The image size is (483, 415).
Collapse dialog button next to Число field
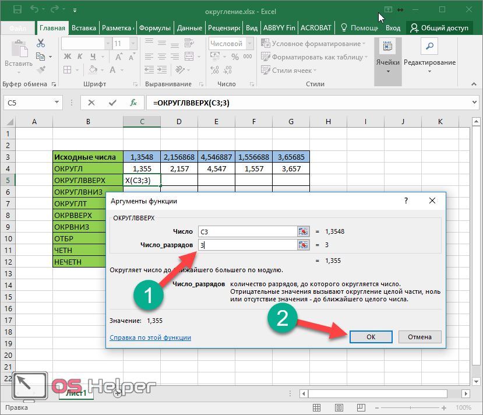point(303,231)
